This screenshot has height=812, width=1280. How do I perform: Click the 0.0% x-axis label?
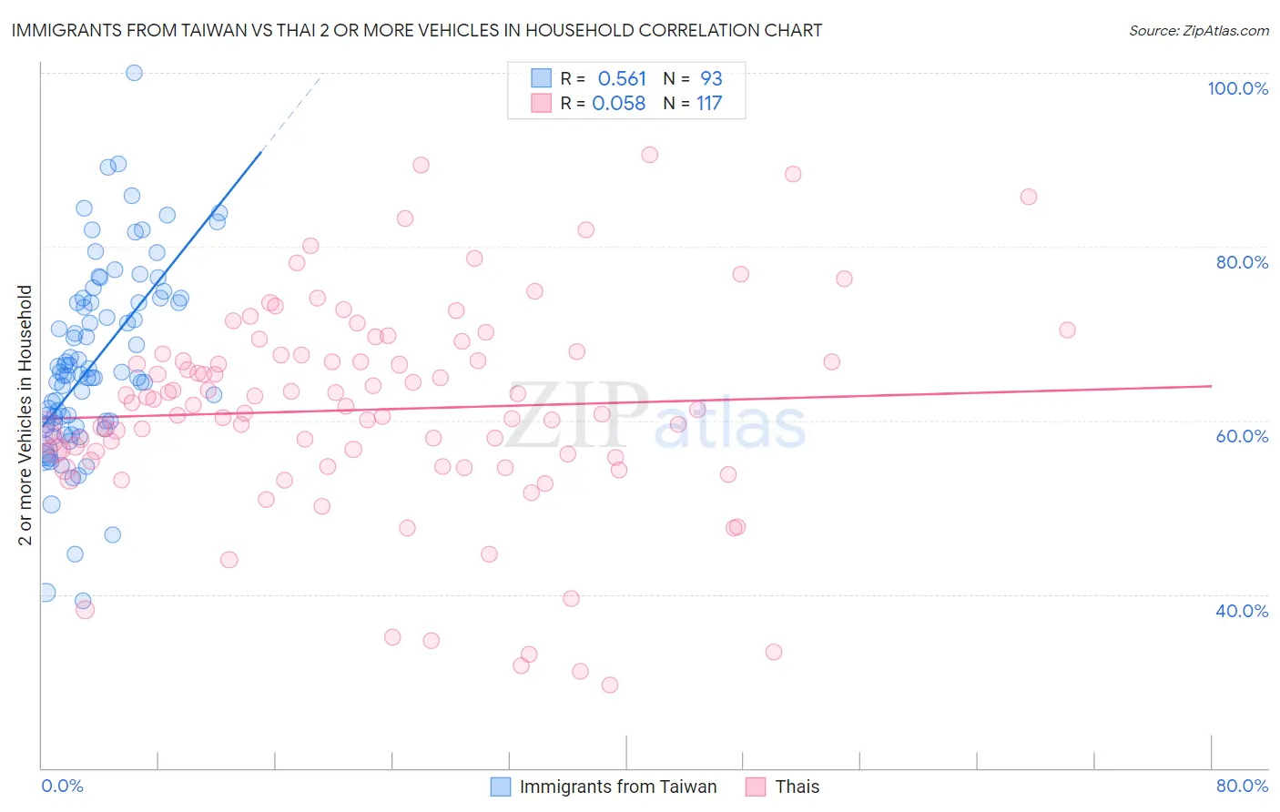pos(62,786)
